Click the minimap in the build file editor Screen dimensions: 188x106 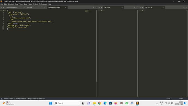point(88,11)
